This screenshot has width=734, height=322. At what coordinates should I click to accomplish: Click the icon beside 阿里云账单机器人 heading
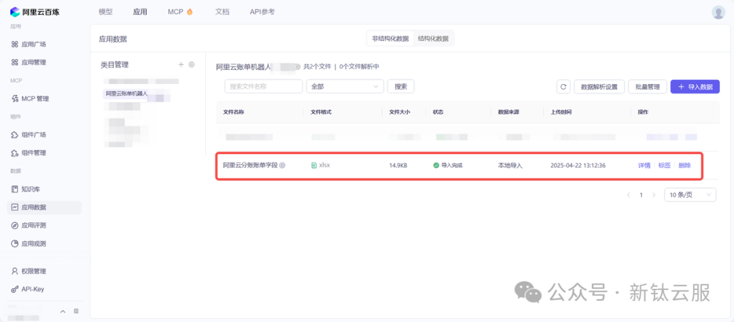[x=298, y=66]
